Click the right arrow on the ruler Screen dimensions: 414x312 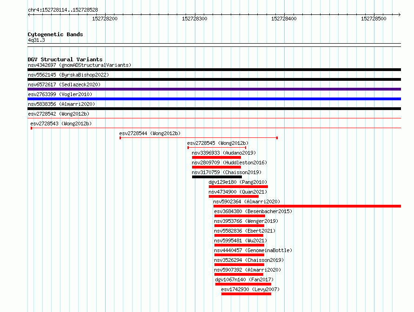pyautogui.click(x=400, y=15)
